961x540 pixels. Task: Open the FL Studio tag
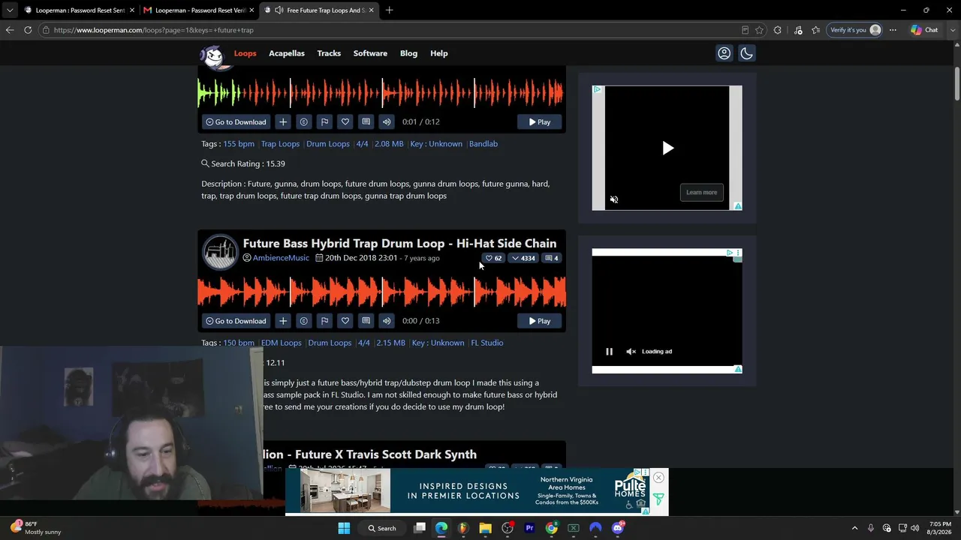coord(487,343)
